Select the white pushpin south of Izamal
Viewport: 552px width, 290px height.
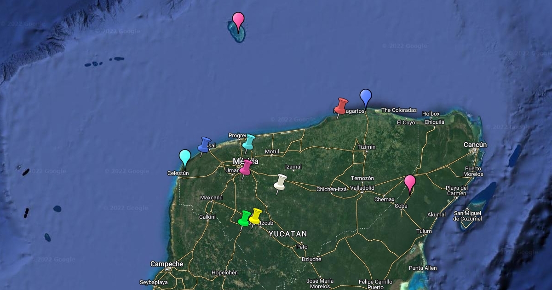pos(280,182)
